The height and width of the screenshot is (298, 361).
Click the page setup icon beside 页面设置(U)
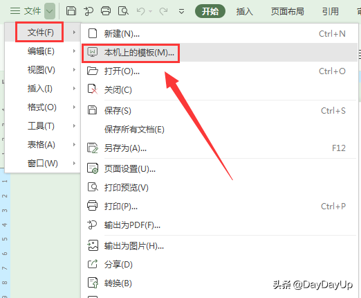point(93,168)
